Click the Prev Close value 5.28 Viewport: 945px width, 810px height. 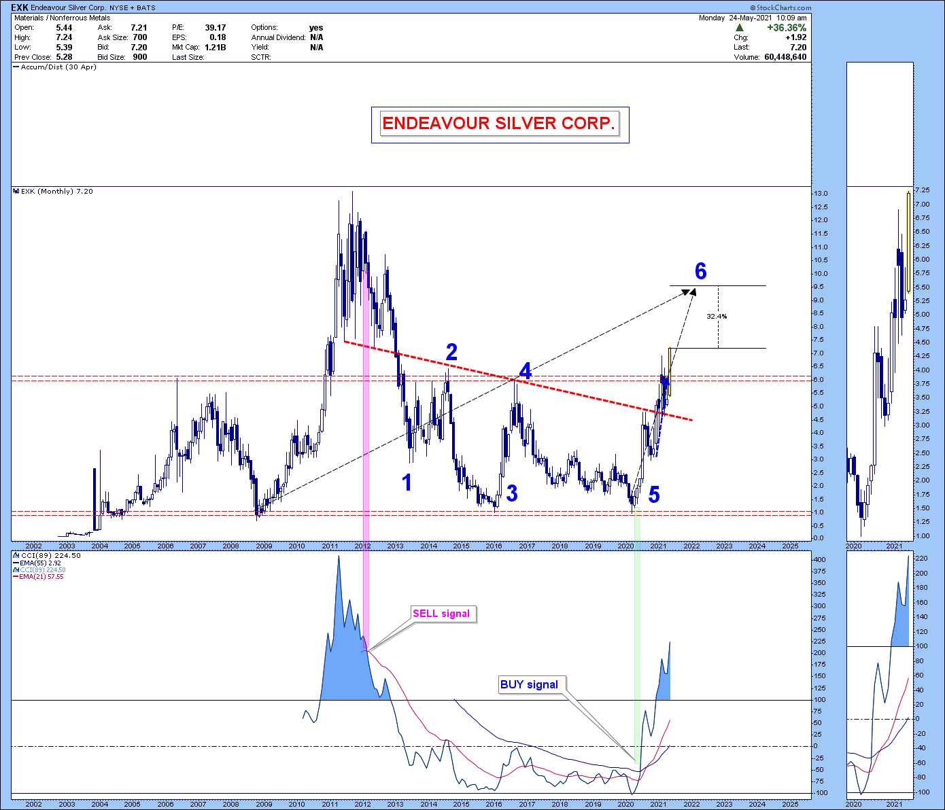(x=64, y=57)
